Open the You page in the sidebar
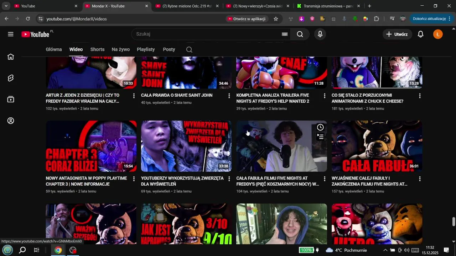The height and width of the screenshot is (256, 456). (11, 121)
